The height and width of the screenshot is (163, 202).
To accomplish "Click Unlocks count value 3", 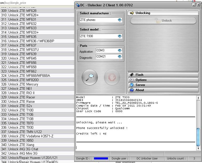I will click(x=194, y=158).
